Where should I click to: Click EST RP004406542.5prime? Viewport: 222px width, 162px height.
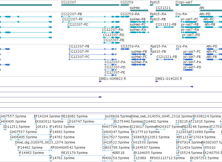68,148
